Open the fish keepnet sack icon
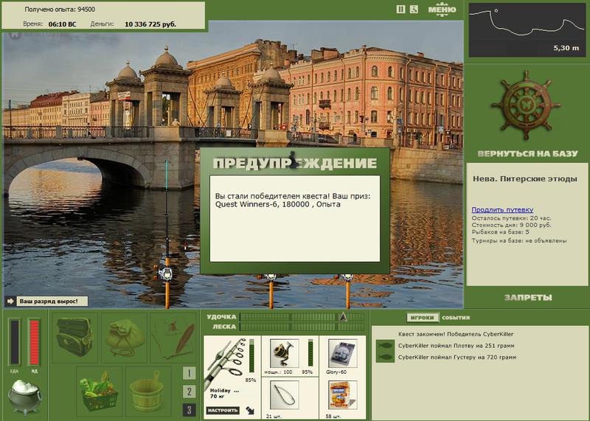The width and height of the screenshot is (590, 421). (124, 337)
